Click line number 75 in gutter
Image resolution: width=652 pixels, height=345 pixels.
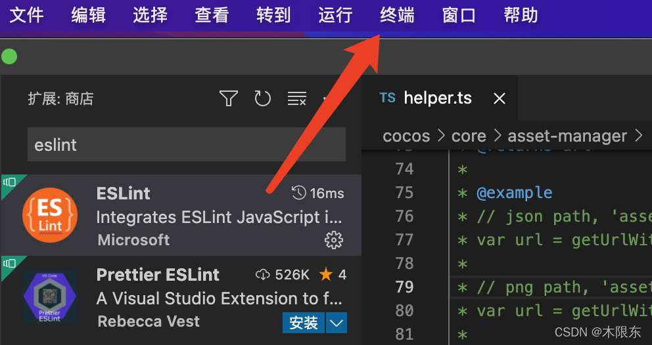pyautogui.click(x=404, y=193)
